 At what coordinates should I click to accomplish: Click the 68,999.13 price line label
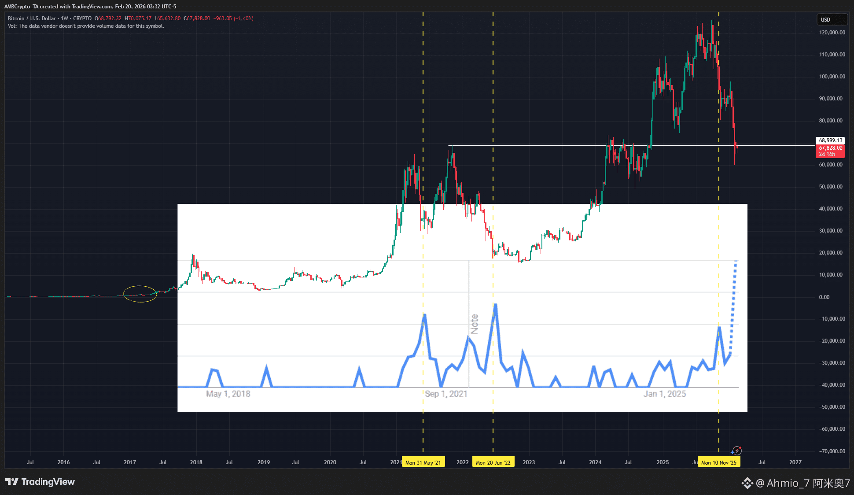coord(829,140)
